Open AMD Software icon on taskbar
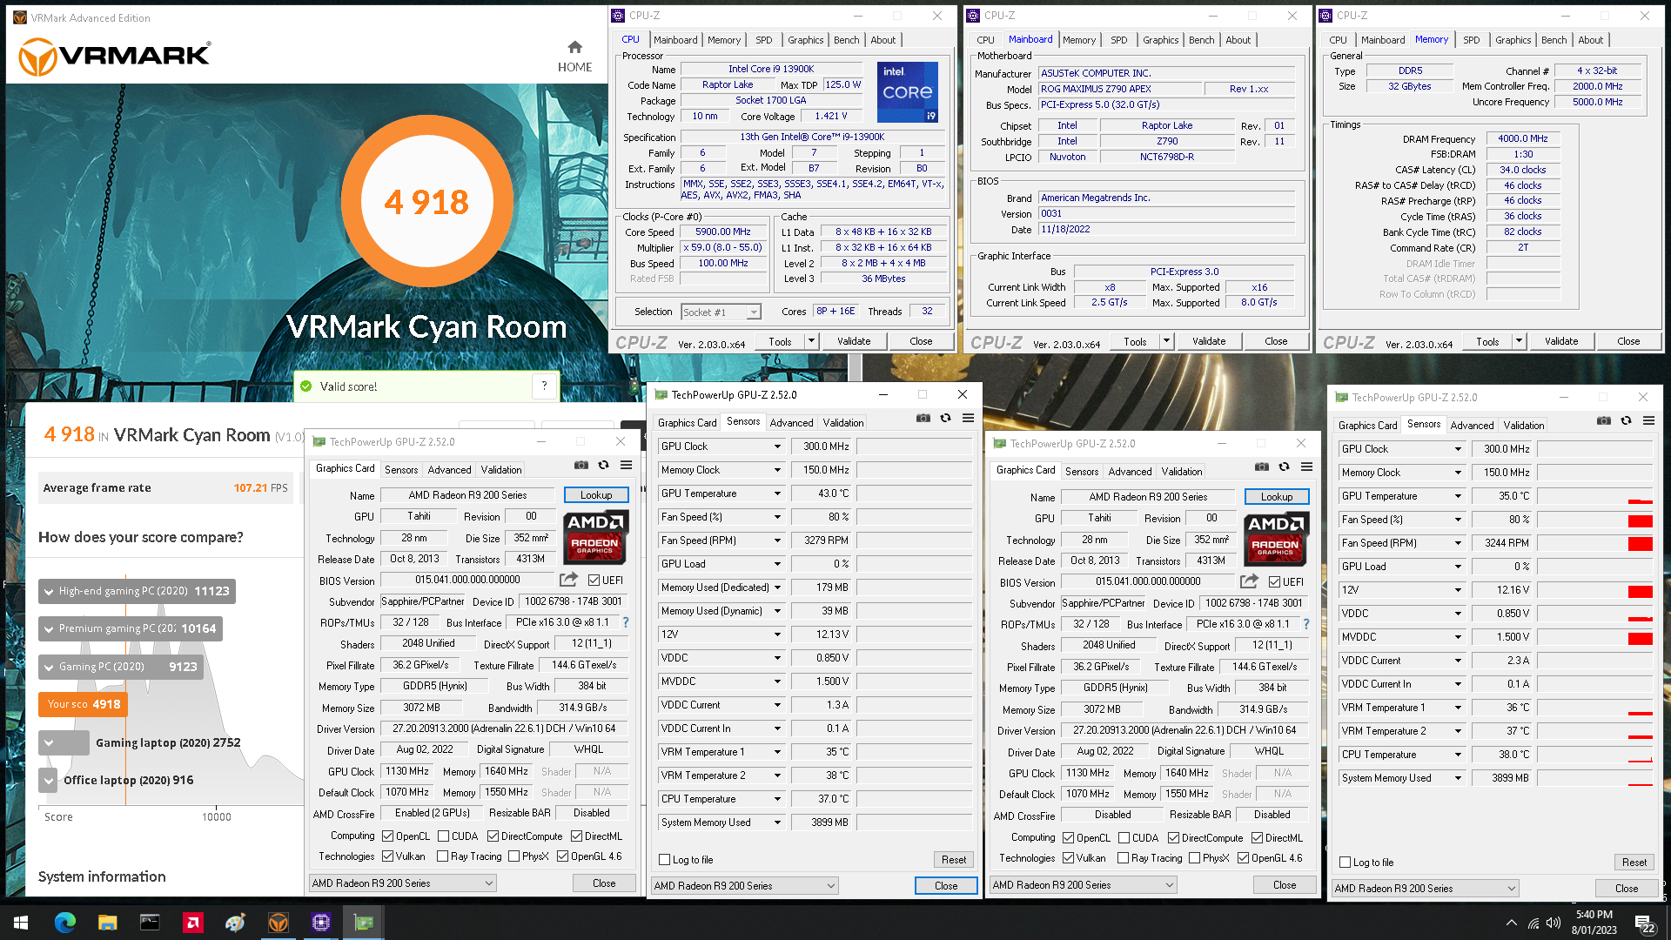Image resolution: width=1671 pixels, height=940 pixels. click(192, 922)
